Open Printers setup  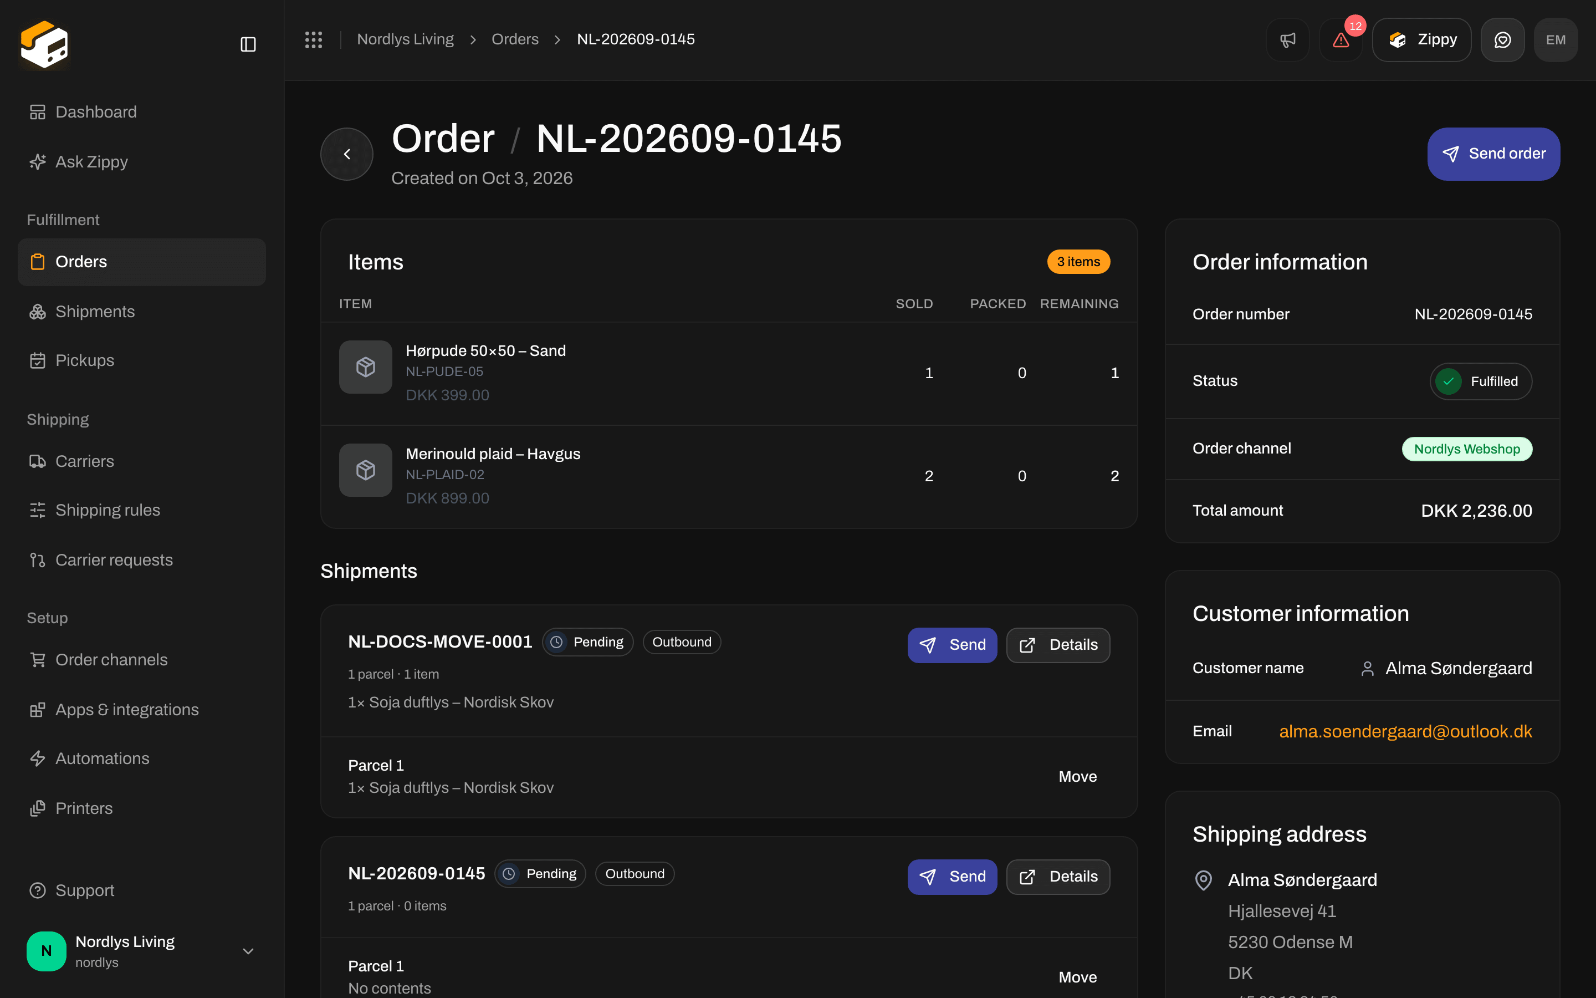(142, 808)
